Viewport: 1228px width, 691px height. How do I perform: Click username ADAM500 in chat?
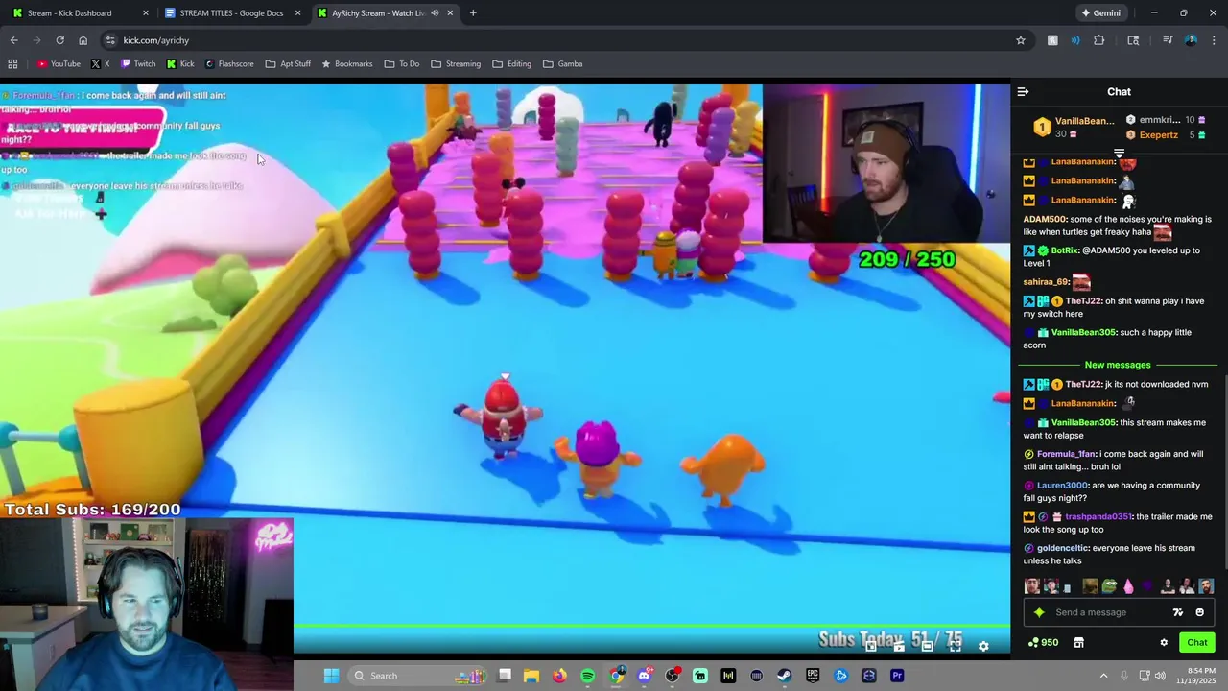point(1044,219)
